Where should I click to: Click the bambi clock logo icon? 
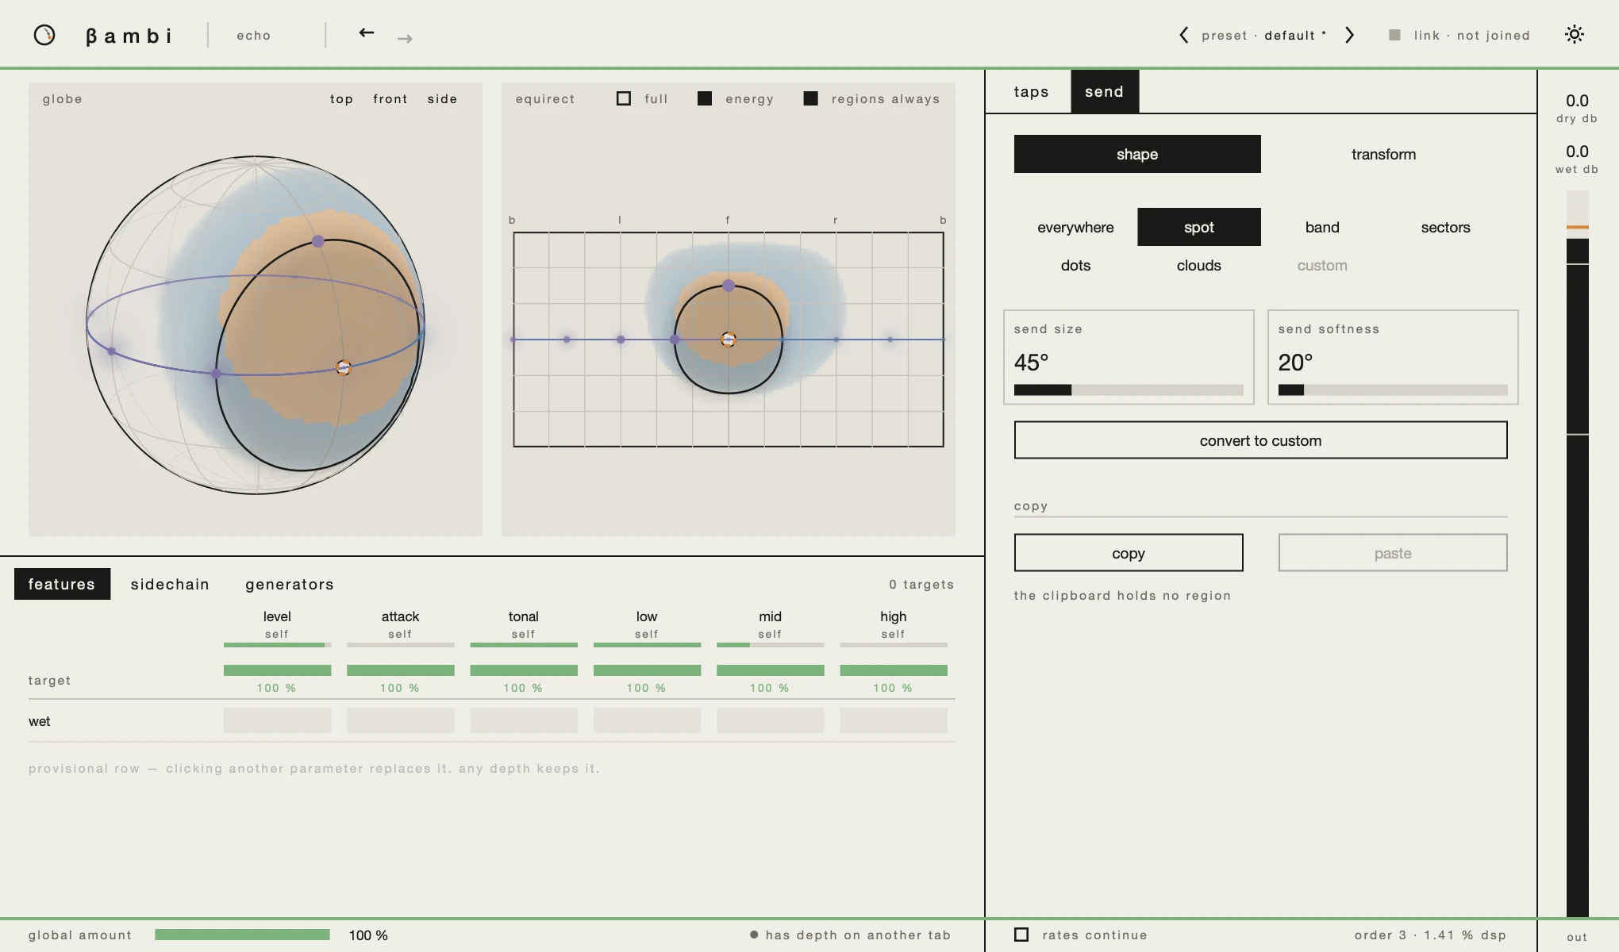44,35
